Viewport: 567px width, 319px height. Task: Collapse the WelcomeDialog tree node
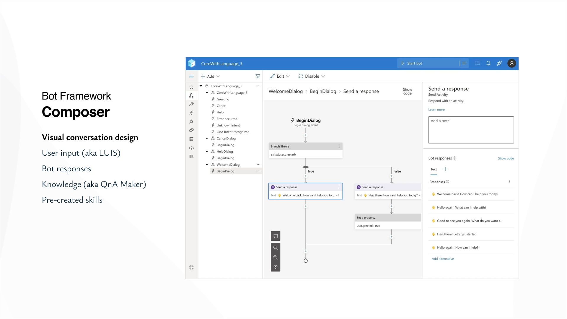[207, 165]
